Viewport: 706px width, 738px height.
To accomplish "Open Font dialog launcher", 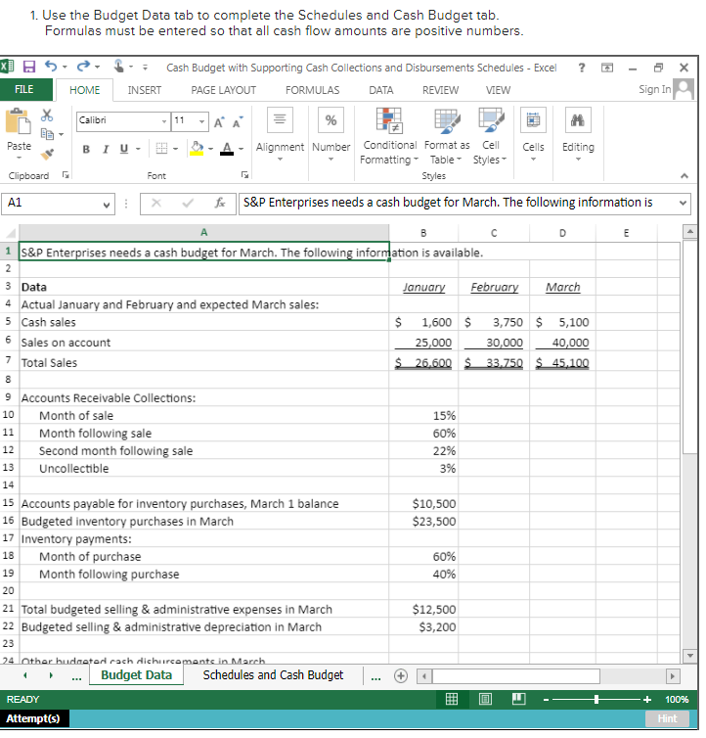I will [244, 175].
